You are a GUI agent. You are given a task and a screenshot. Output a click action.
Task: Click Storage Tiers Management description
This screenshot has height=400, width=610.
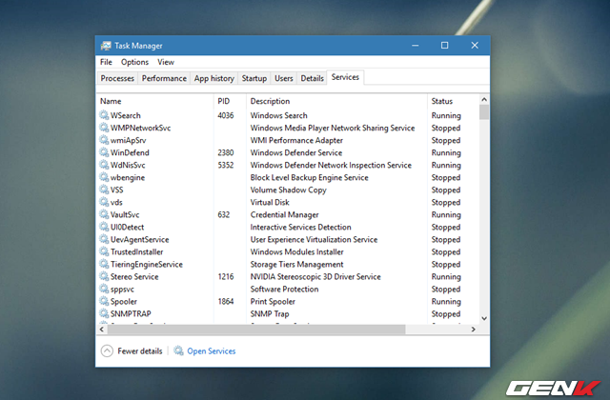pos(296,265)
